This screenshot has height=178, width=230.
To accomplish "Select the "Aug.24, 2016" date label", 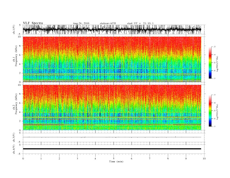I will point(81,23).
